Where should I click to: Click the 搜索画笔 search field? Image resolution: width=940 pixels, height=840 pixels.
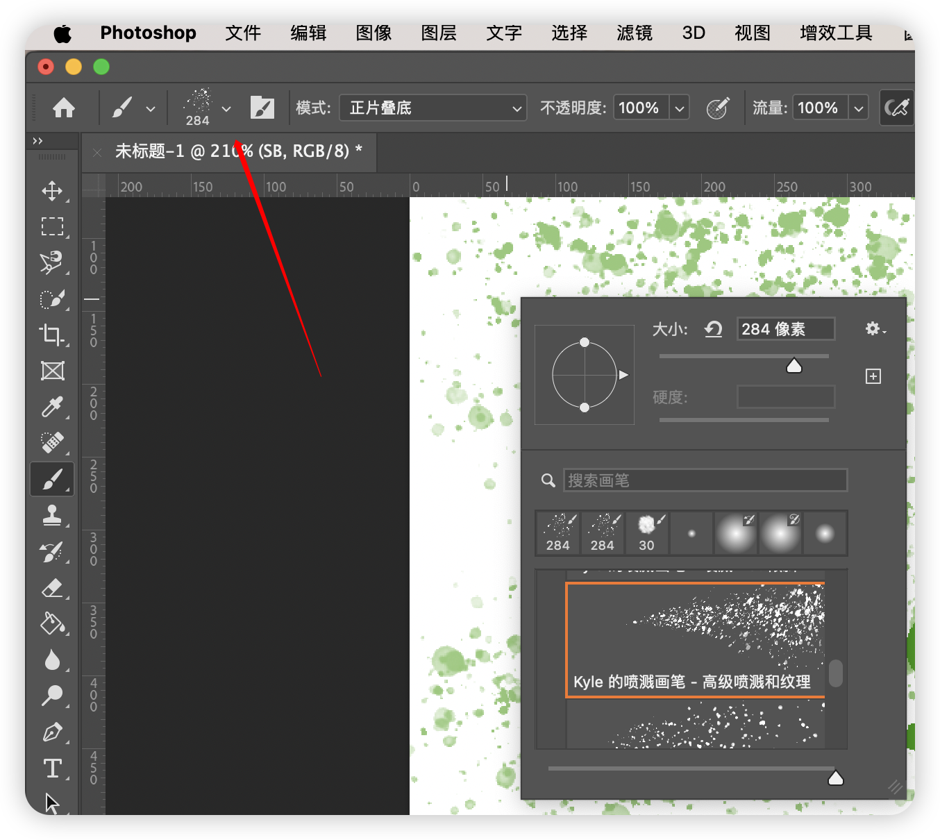(705, 480)
